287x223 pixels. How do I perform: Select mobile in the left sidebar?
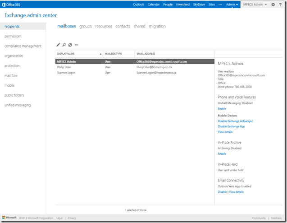(x=9, y=85)
